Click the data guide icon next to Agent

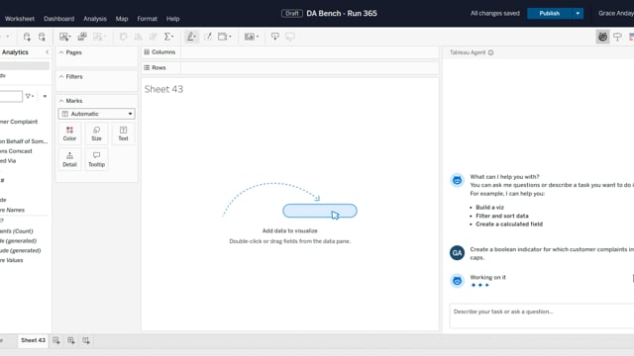[617, 37]
